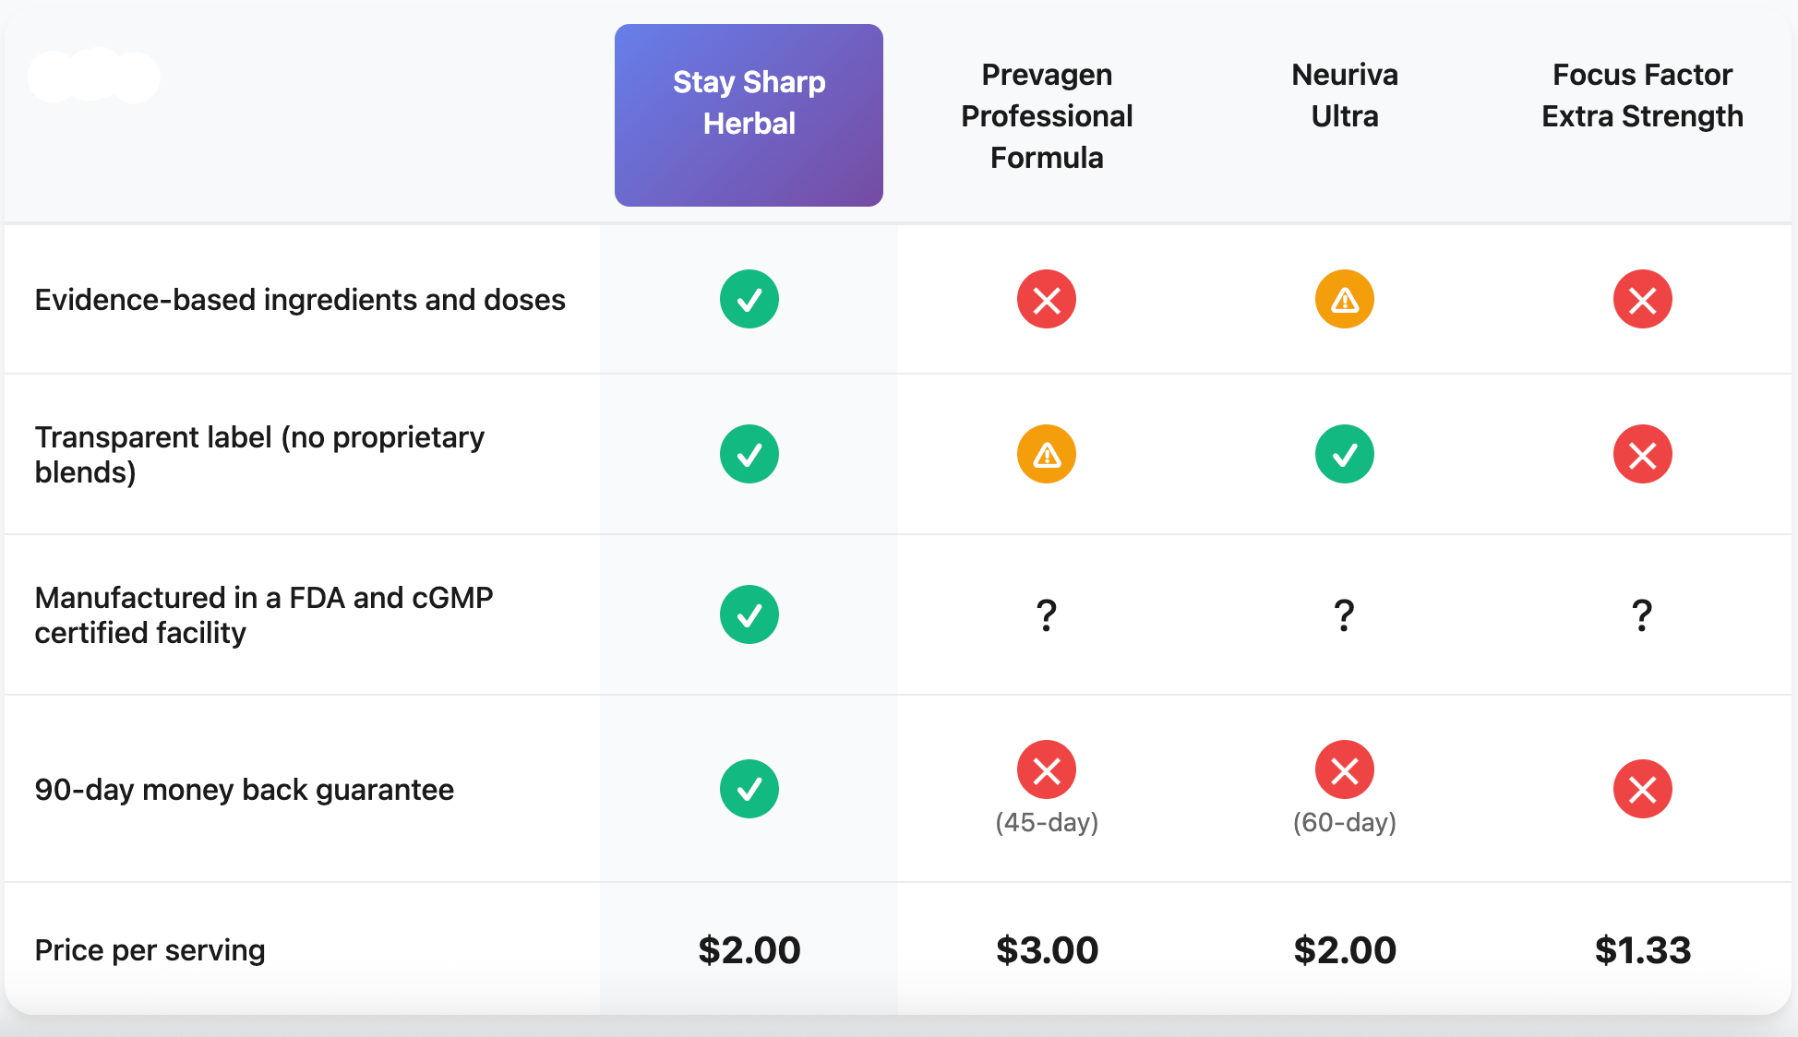Click the white logo in the header corner
The height and width of the screenshot is (1037, 1798).
[93, 76]
